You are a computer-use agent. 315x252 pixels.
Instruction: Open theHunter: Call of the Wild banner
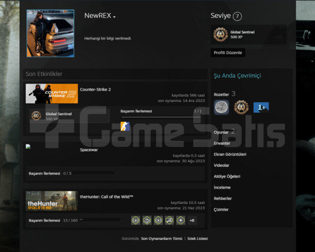pyautogui.click(x=52, y=200)
